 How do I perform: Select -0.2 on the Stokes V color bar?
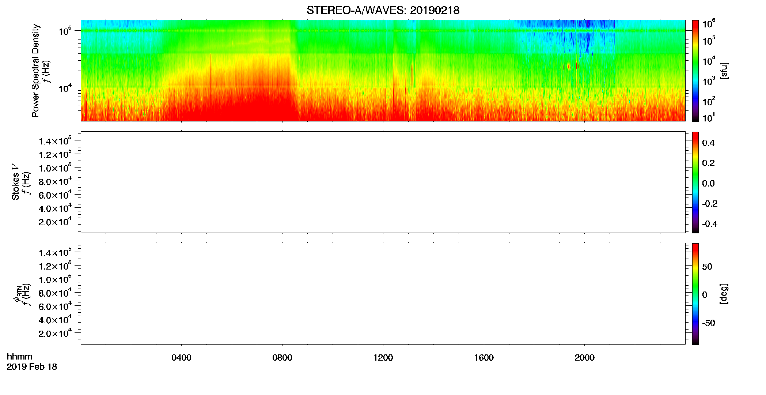(x=710, y=204)
